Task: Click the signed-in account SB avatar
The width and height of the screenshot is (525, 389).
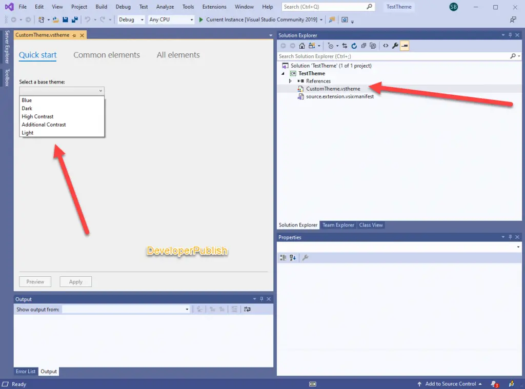Action: click(454, 7)
